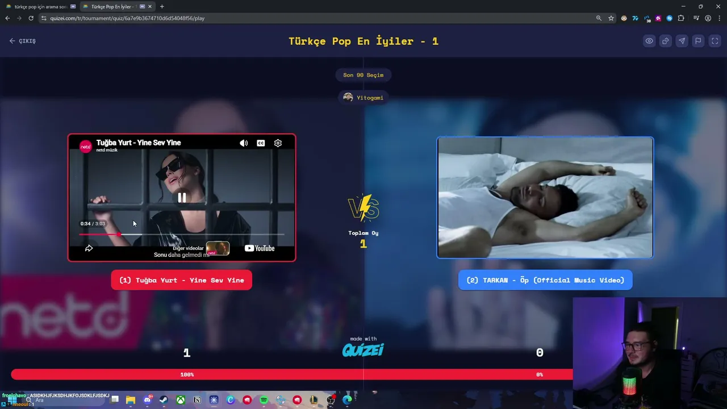Play the TARKAN Öp video thumbnail
The image size is (727, 409).
[545, 198]
